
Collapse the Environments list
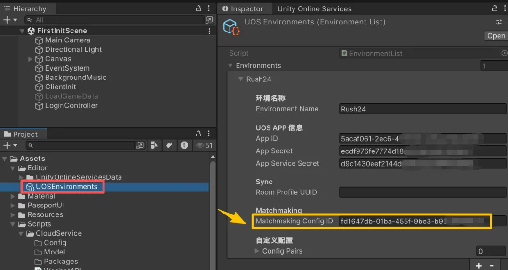tap(230, 65)
